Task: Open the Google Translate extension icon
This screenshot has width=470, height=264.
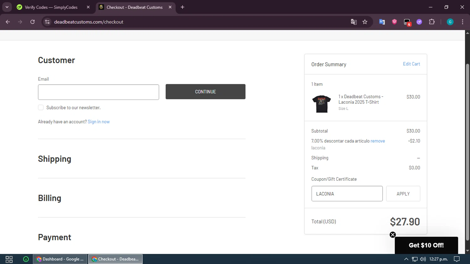Action: [x=382, y=22]
